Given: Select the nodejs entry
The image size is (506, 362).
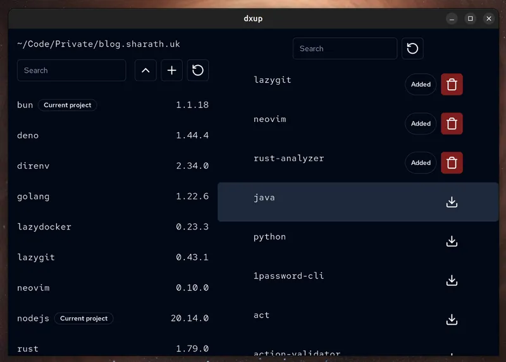Looking at the screenshot, I should click(34, 318).
